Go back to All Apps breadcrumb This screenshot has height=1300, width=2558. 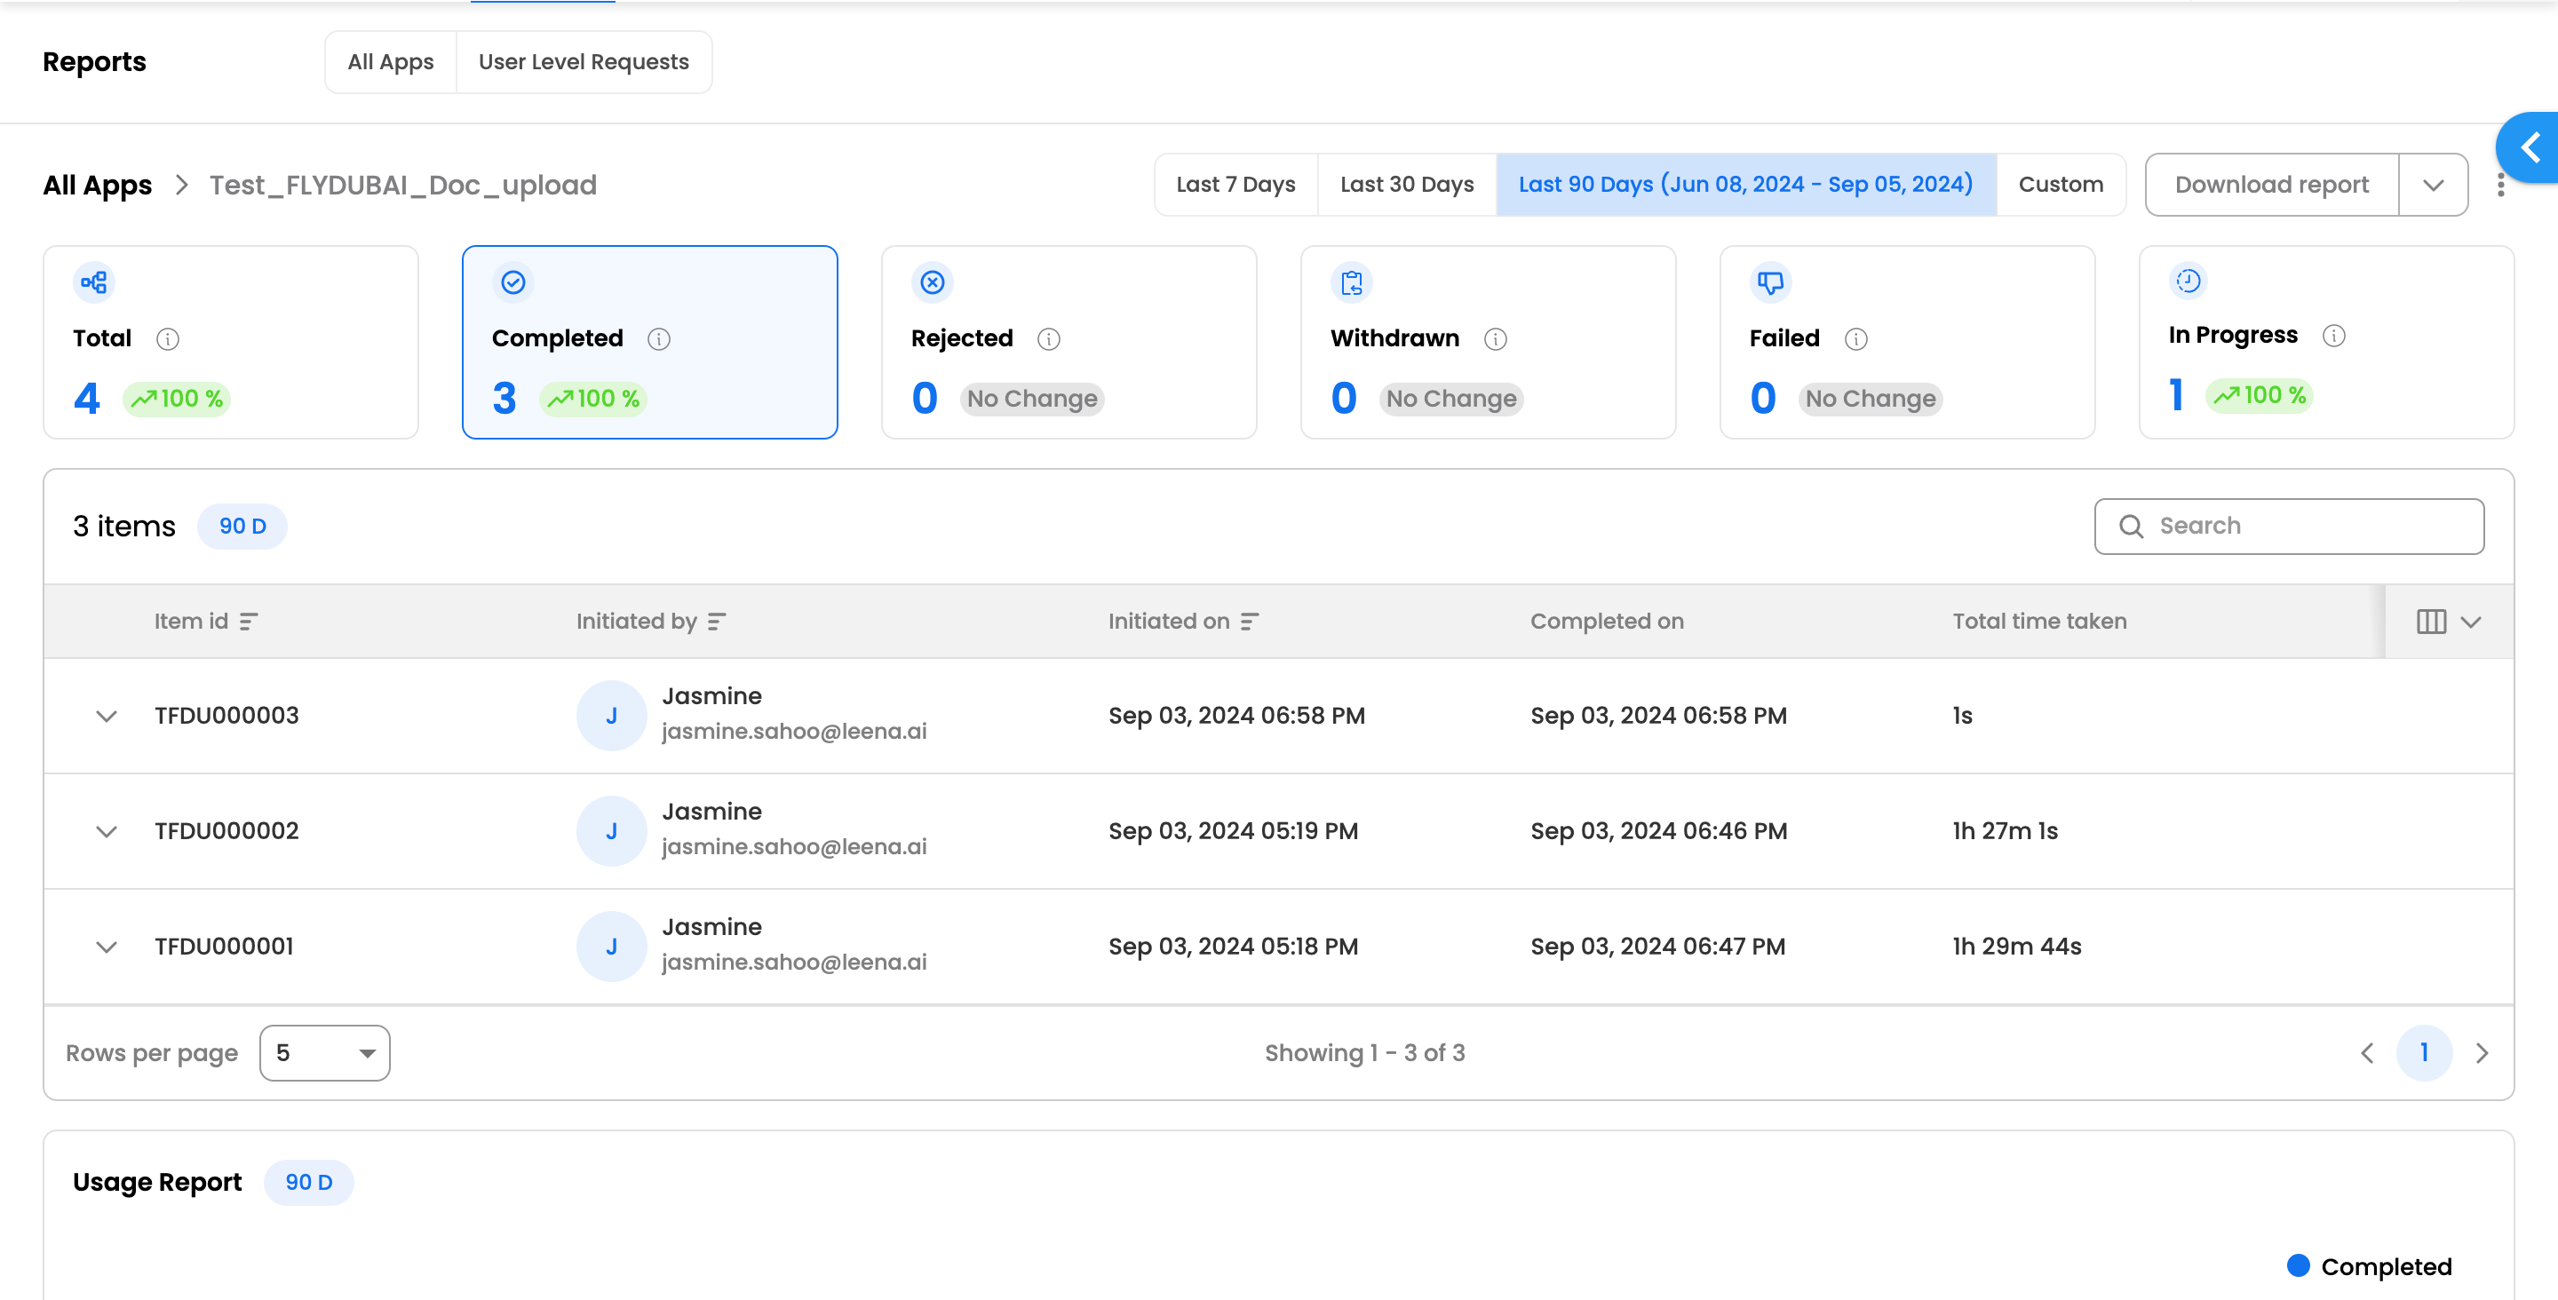(x=98, y=185)
